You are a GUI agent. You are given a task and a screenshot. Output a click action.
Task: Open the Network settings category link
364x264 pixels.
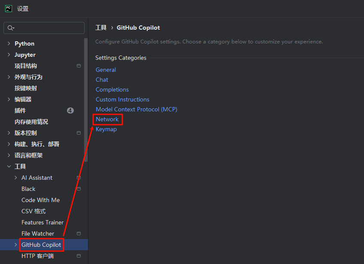coord(107,119)
